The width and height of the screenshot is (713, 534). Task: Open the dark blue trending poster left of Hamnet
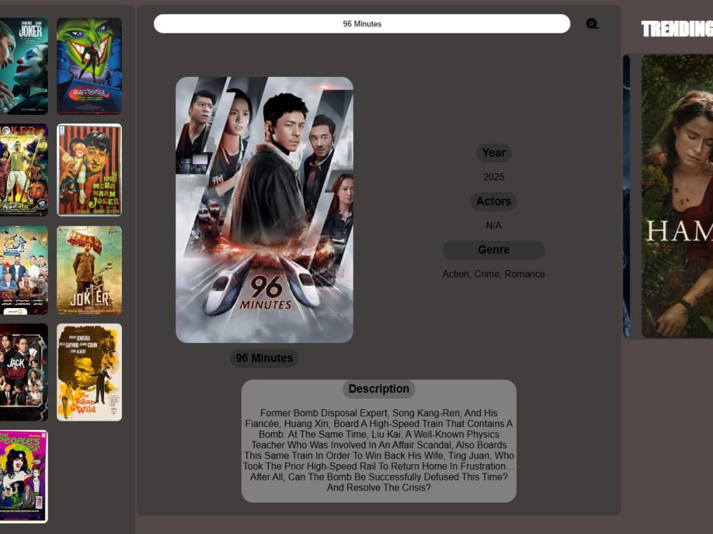(626, 196)
